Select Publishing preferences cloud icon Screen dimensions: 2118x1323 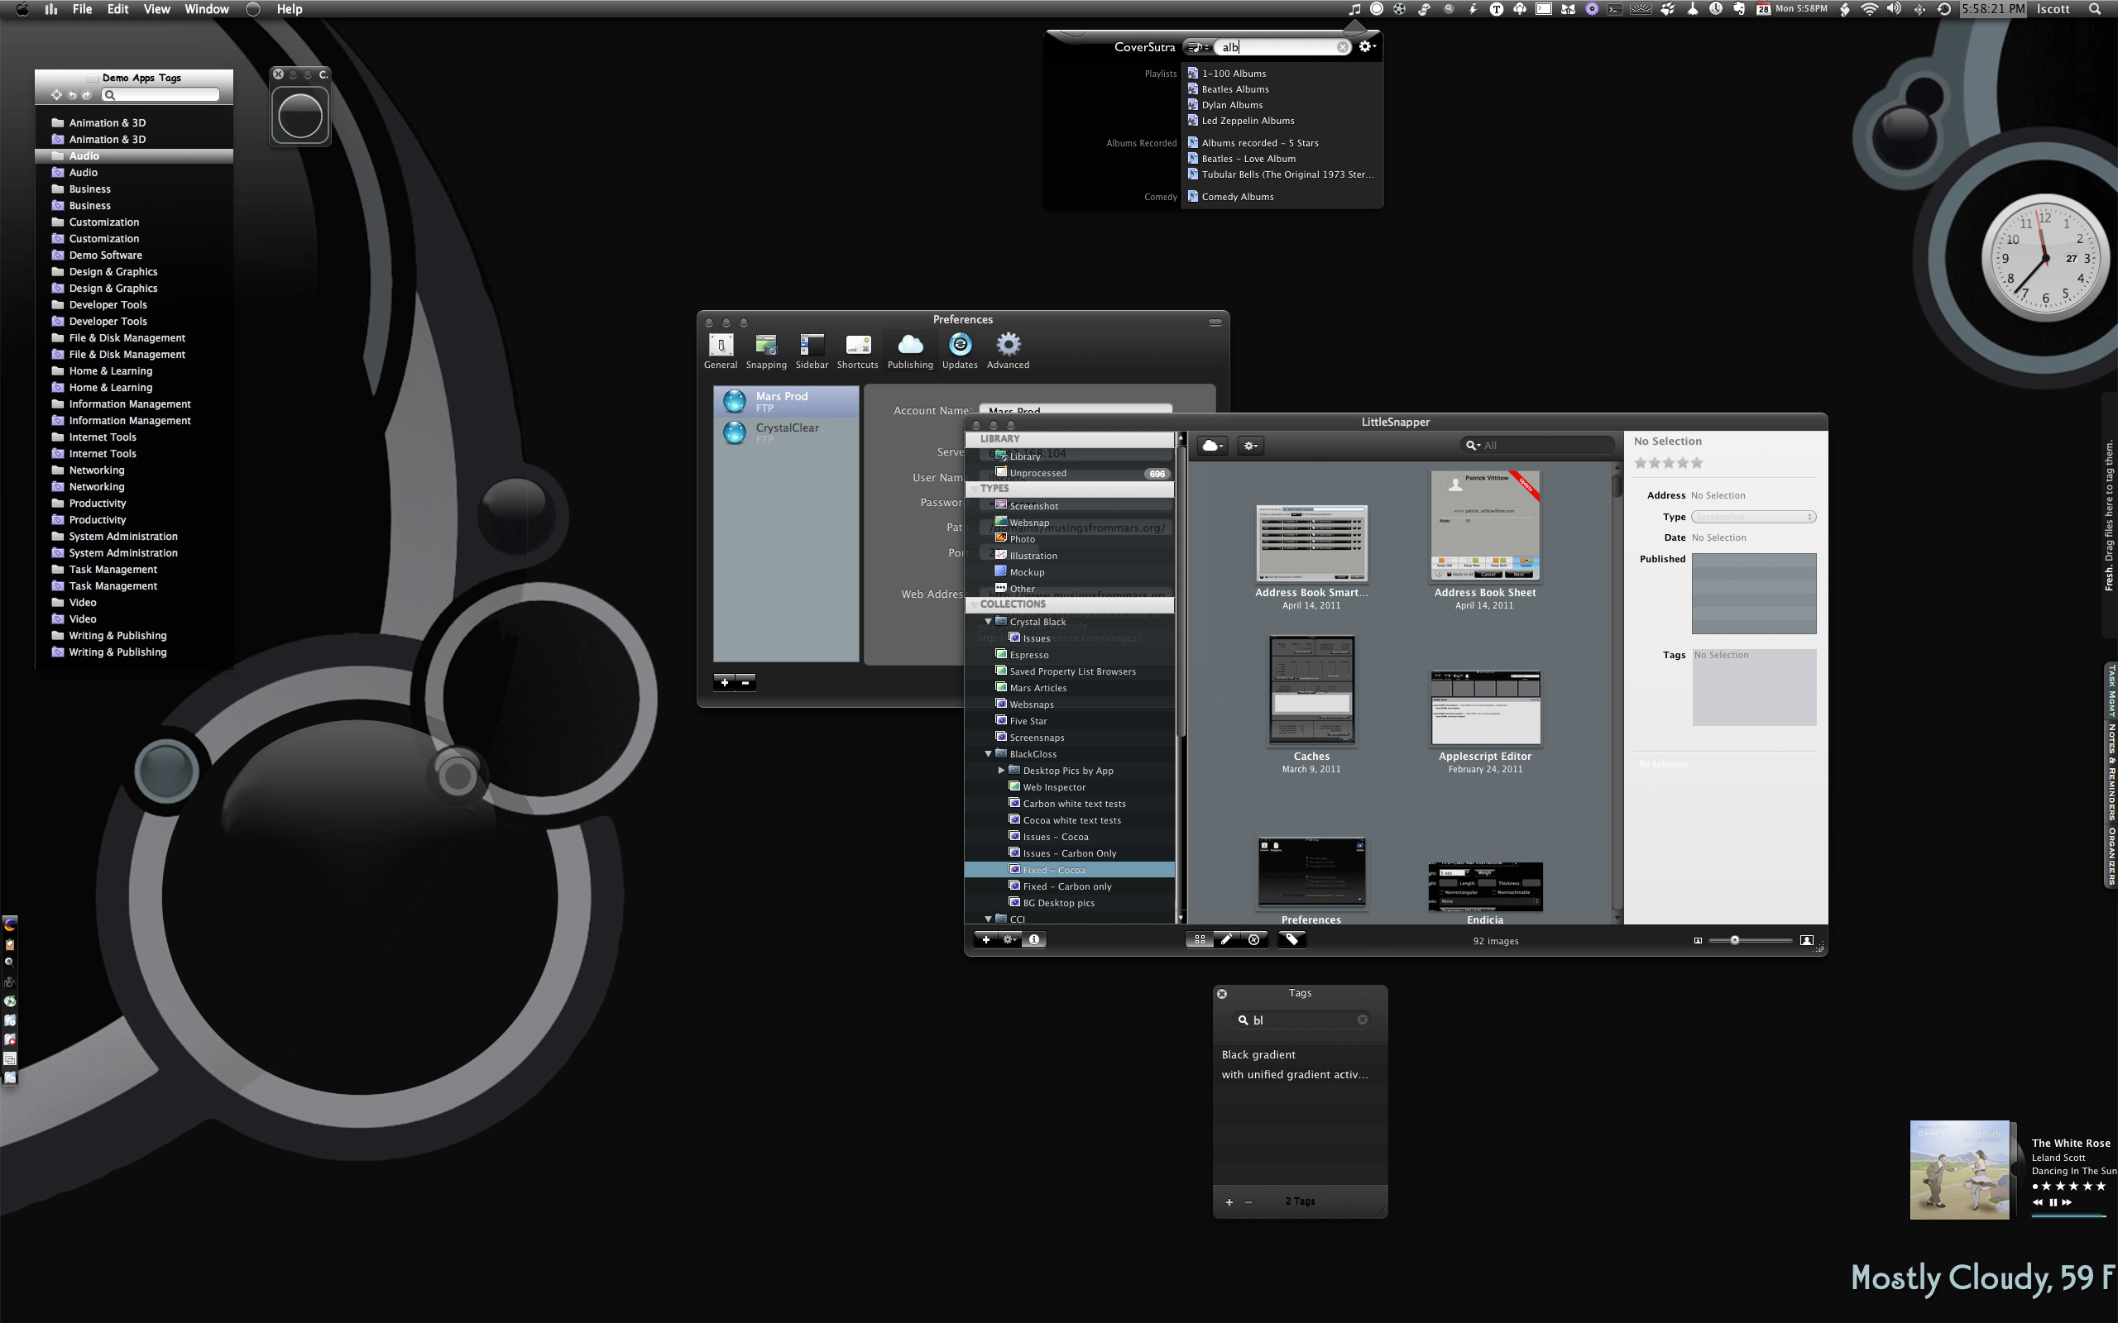(910, 344)
